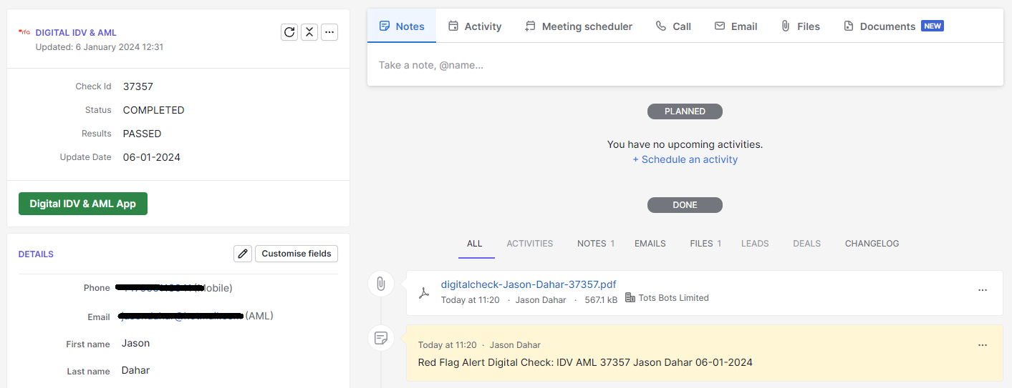Click the file size 567.1 kB
Image resolution: width=1012 pixels, height=388 pixels.
(601, 300)
